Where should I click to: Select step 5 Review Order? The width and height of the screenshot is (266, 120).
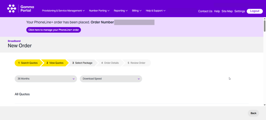tap(136, 63)
